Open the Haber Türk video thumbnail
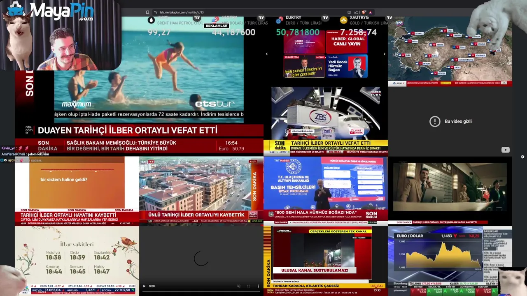Image resolution: width=527 pixels, height=296 pixels. [x=304, y=42]
